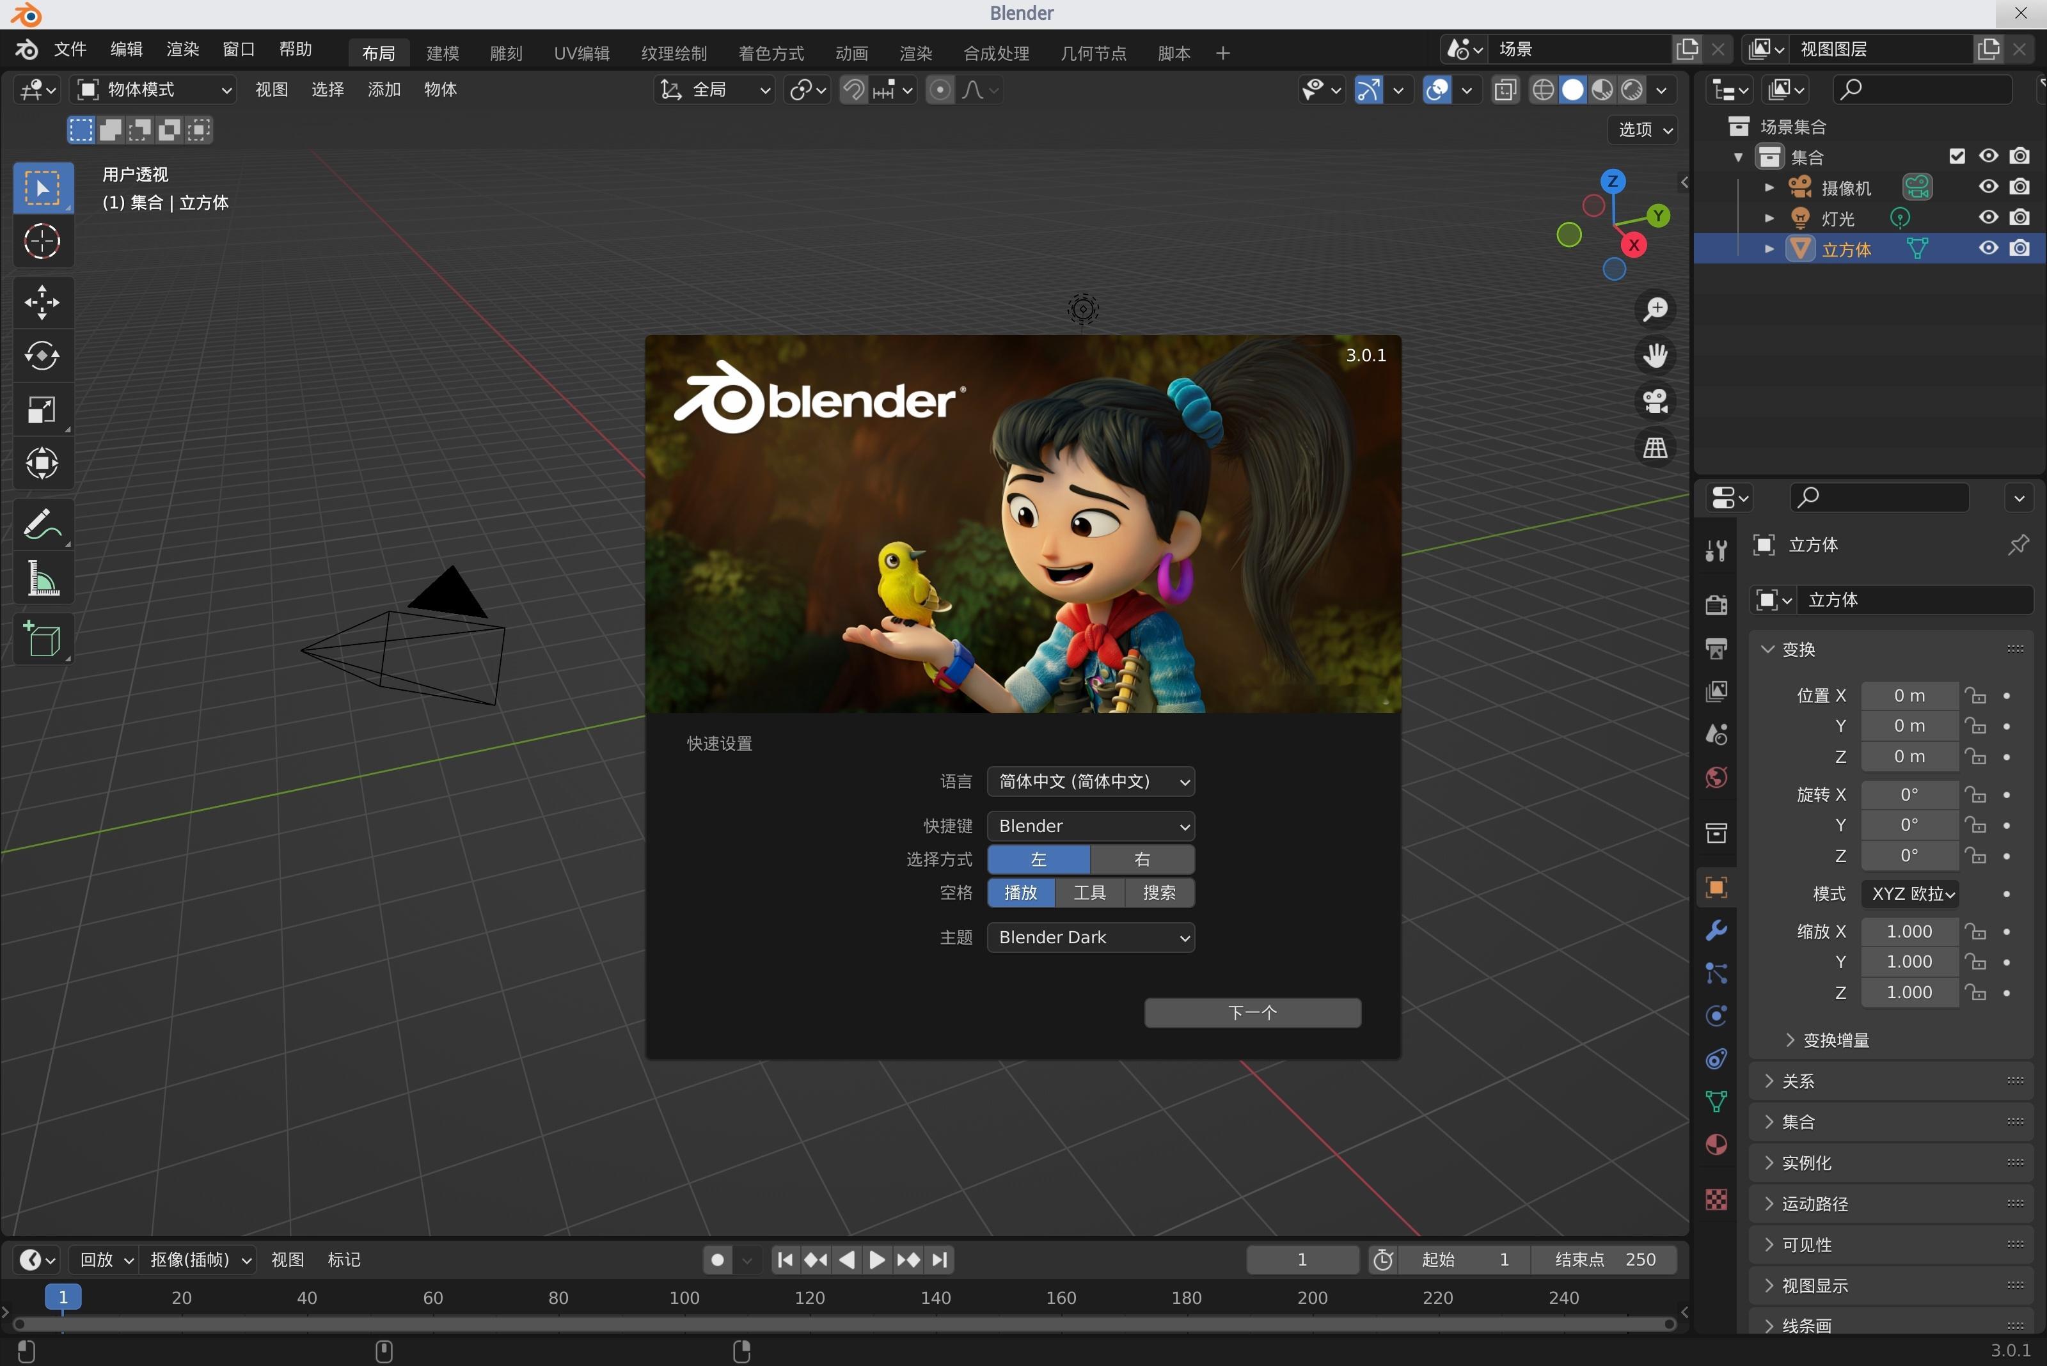This screenshot has width=2047, height=1366.
Task: Uncheck the 集合 exclude checkbox
Action: pyautogui.click(x=1956, y=156)
